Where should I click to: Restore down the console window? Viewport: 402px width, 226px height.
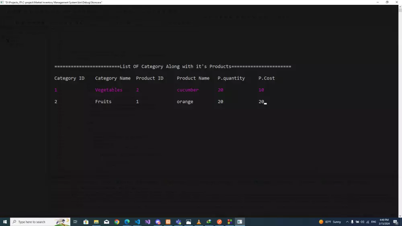(x=387, y=2)
